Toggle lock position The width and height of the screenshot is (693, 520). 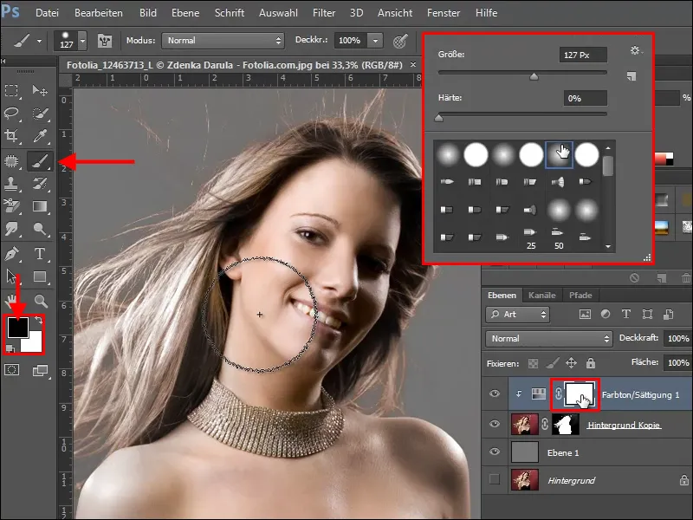point(571,363)
